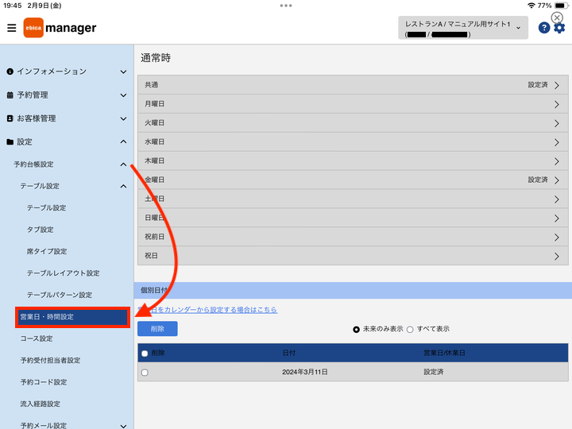Click the arrow on the 火曜日 row
Image resolution: width=572 pixels, height=429 pixels.
pos(557,123)
